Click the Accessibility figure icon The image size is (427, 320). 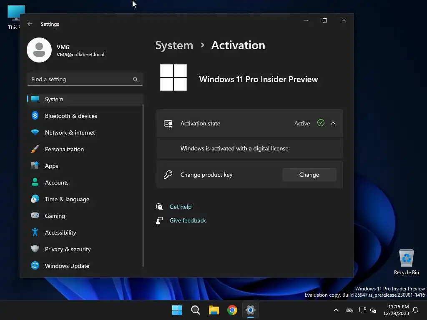pyautogui.click(x=35, y=232)
